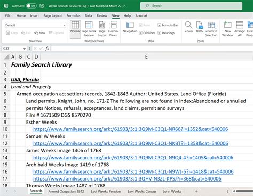The width and height of the screenshot is (253, 196).
Task: Click the Search box
Action: pos(191,6)
